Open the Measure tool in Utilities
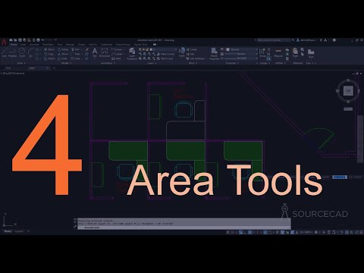Image resolution: width=364 pixels, height=273 pixels. coord(278,52)
